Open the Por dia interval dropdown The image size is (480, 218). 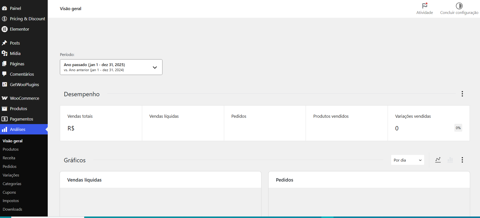point(408,160)
